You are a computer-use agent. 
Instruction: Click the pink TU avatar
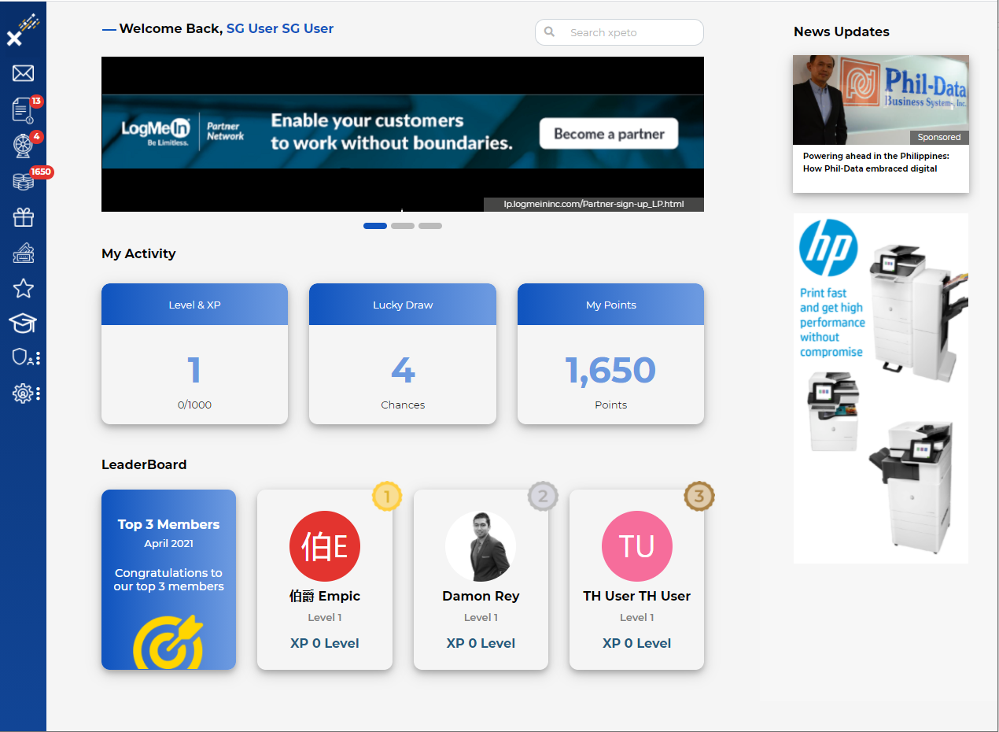pos(637,546)
